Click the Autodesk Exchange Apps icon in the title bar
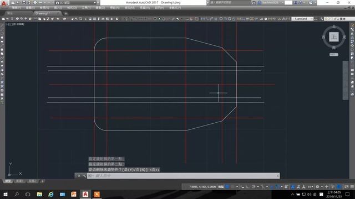The width and height of the screenshot is (355, 199). (x=295, y=3)
